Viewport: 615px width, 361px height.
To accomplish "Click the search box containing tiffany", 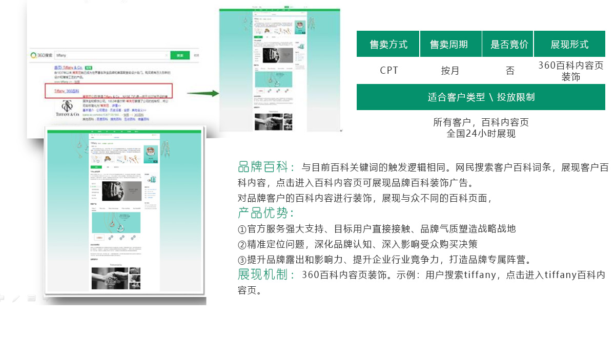I will [112, 55].
